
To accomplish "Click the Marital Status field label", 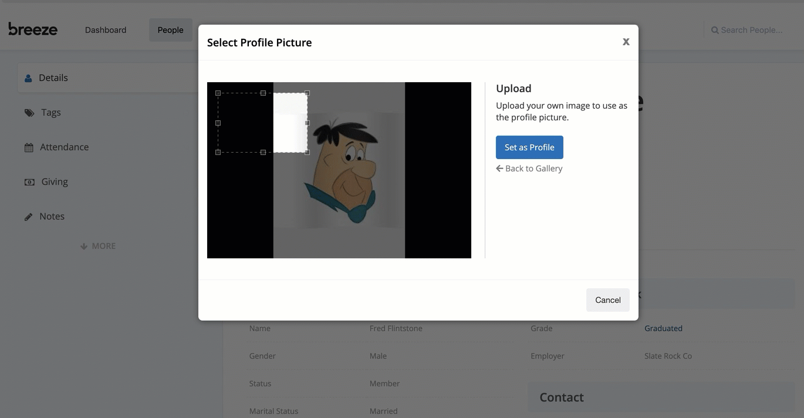I will [x=273, y=411].
